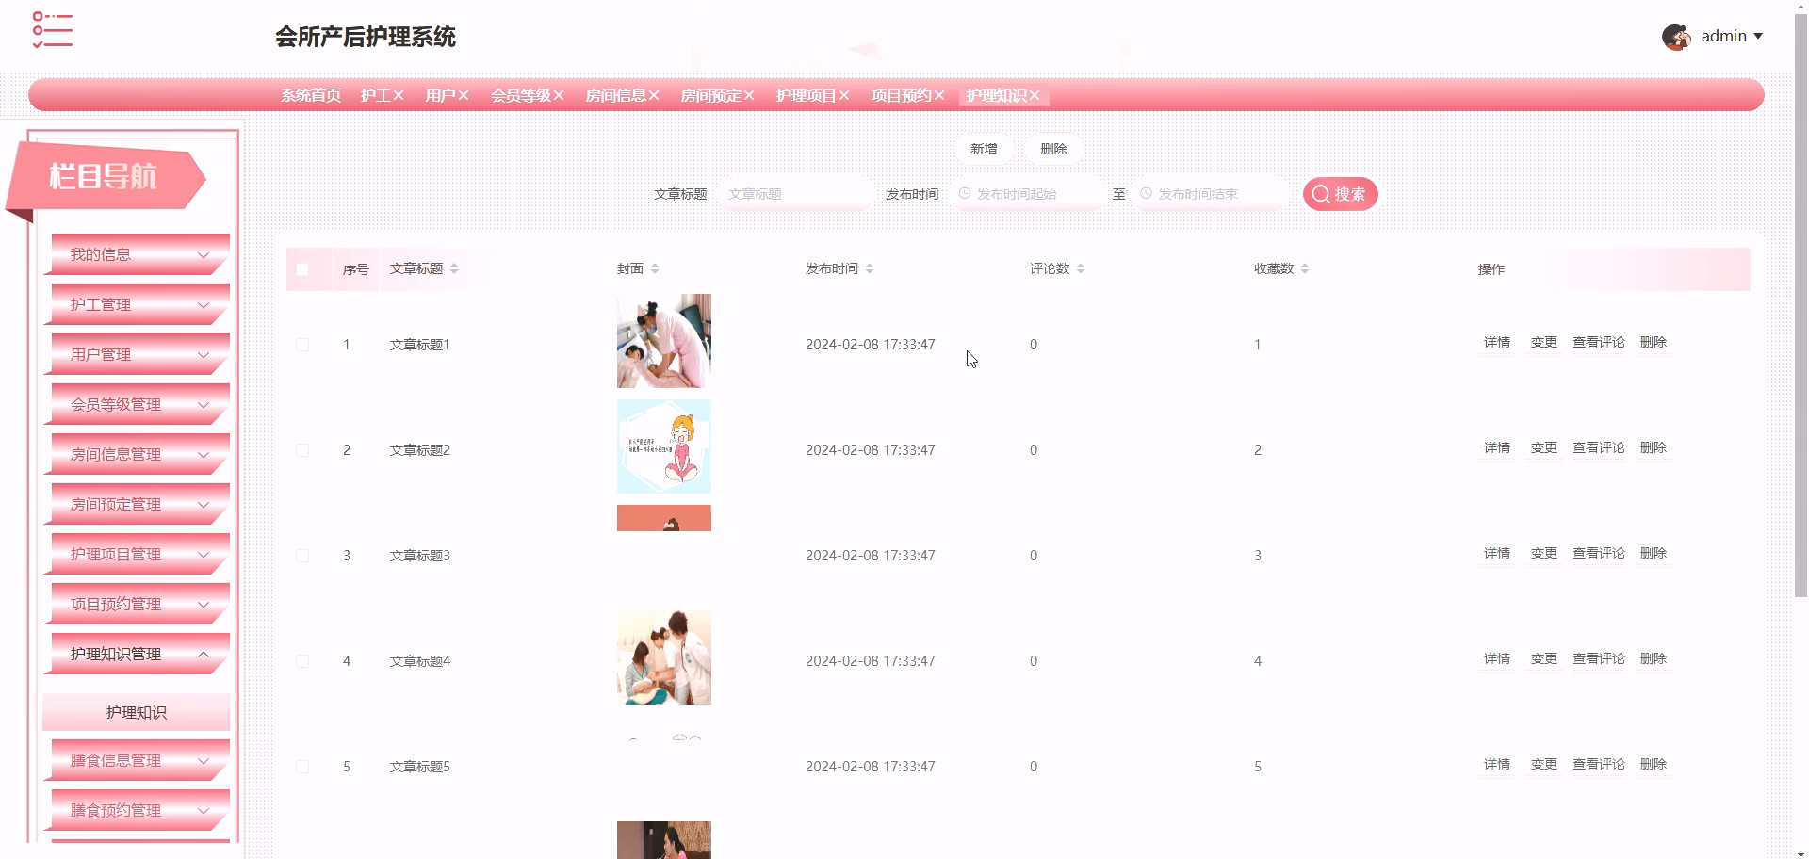Click the magnifier icon on the 搜索 button
This screenshot has width=1809, height=859.
pos(1320,193)
